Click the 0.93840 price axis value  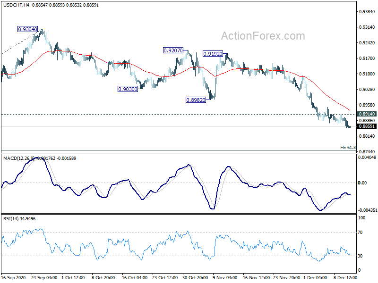pyautogui.click(x=367, y=12)
